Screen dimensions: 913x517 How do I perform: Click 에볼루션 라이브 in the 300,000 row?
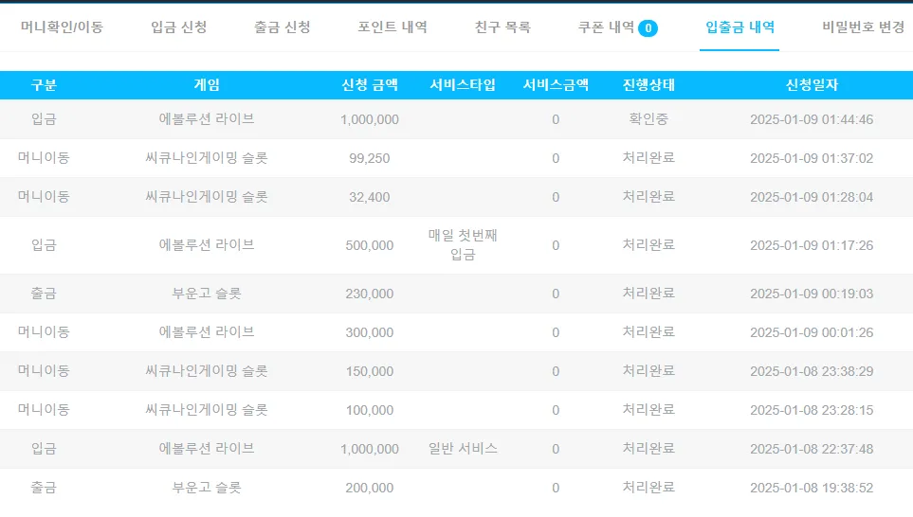click(x=207, y=332)
